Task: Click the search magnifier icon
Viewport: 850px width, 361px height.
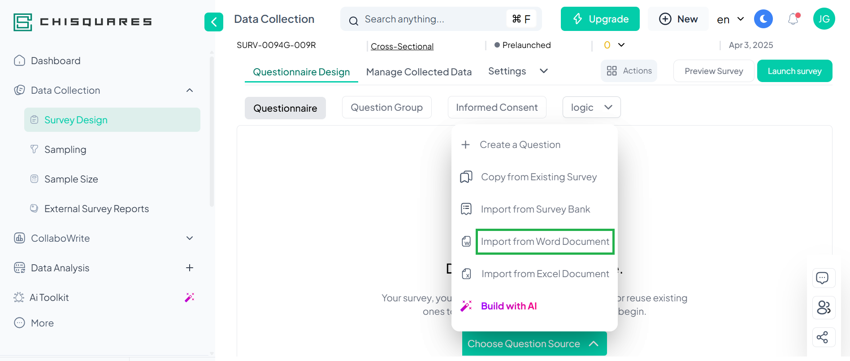Action: pos(354,21)
